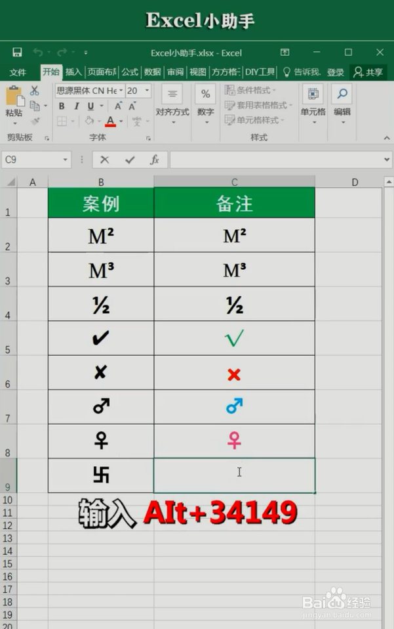
Task: Select column D header
Action: tap(348, 182)
